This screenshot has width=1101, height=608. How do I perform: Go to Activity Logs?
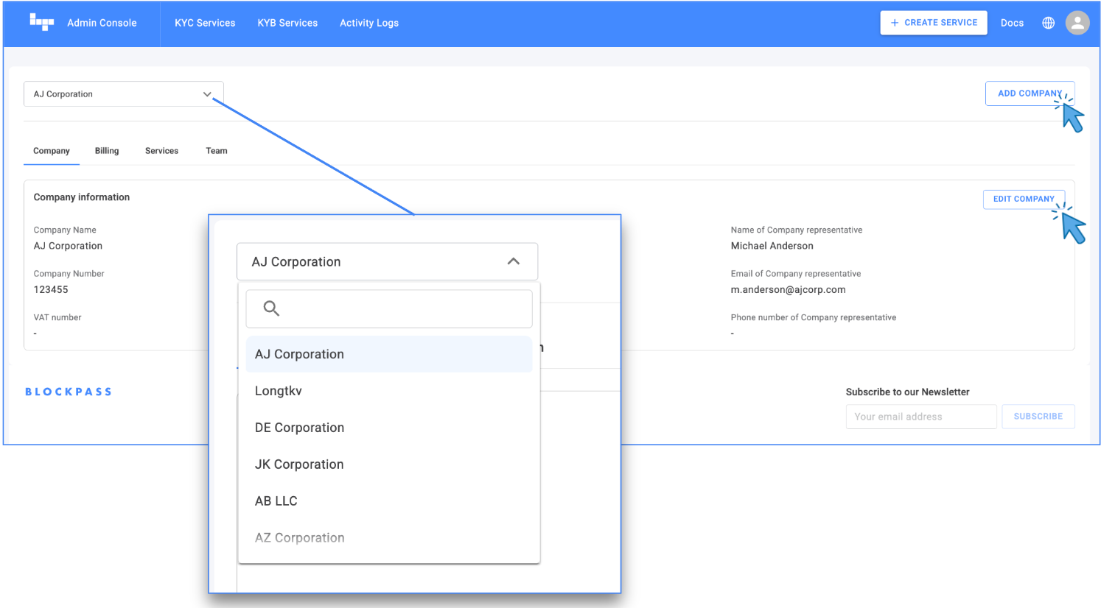(369, 23)
